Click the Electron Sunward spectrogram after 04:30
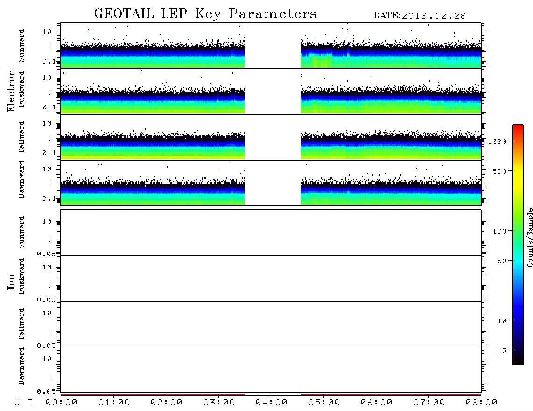 [391, 46]
